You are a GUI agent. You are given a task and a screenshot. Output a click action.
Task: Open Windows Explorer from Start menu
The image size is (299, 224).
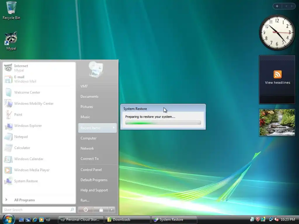point(39,126)
